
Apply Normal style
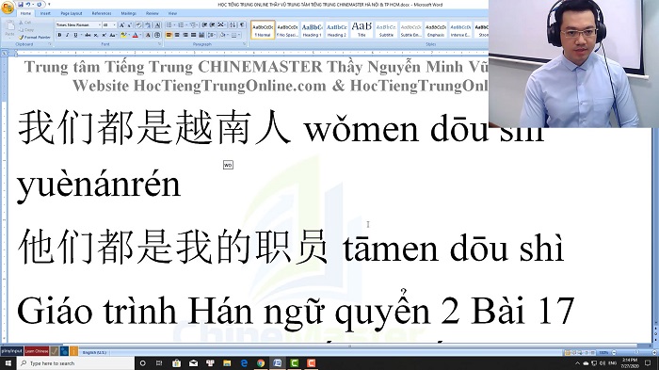[263, 30]
